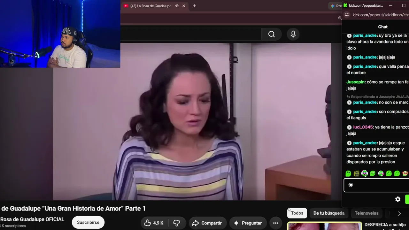The height and width of the screenshot is (230, 409).
Task: Open the Compartir share option
Action: coord(207,223)
